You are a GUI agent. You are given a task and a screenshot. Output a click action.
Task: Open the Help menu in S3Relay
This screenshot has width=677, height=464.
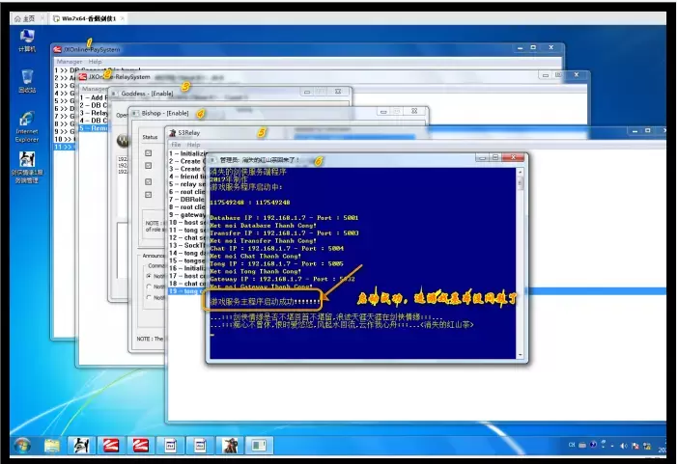point(193,145)
